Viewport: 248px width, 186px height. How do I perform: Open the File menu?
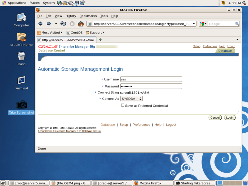click(x=40, y=16)
